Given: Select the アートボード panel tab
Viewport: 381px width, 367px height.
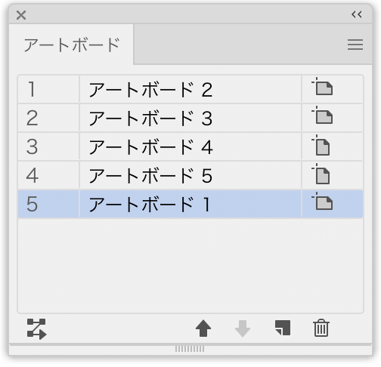Looking at the screenshot, I should 71,45.
